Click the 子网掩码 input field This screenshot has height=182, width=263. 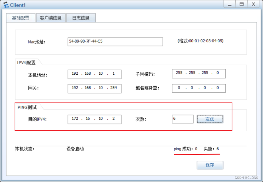[199, 73]
